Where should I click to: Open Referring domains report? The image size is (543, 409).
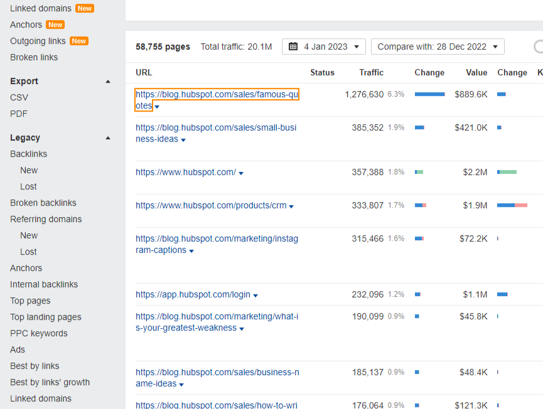click(46, 219)
